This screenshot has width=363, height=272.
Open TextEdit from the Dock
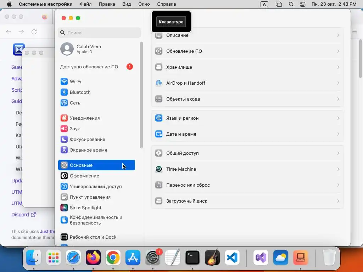[173, 257]
